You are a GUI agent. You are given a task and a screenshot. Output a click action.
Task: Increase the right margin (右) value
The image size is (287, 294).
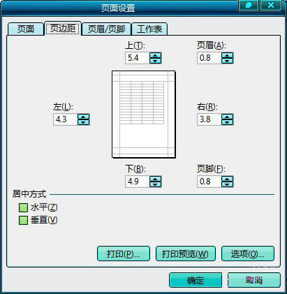coord(227,117)
